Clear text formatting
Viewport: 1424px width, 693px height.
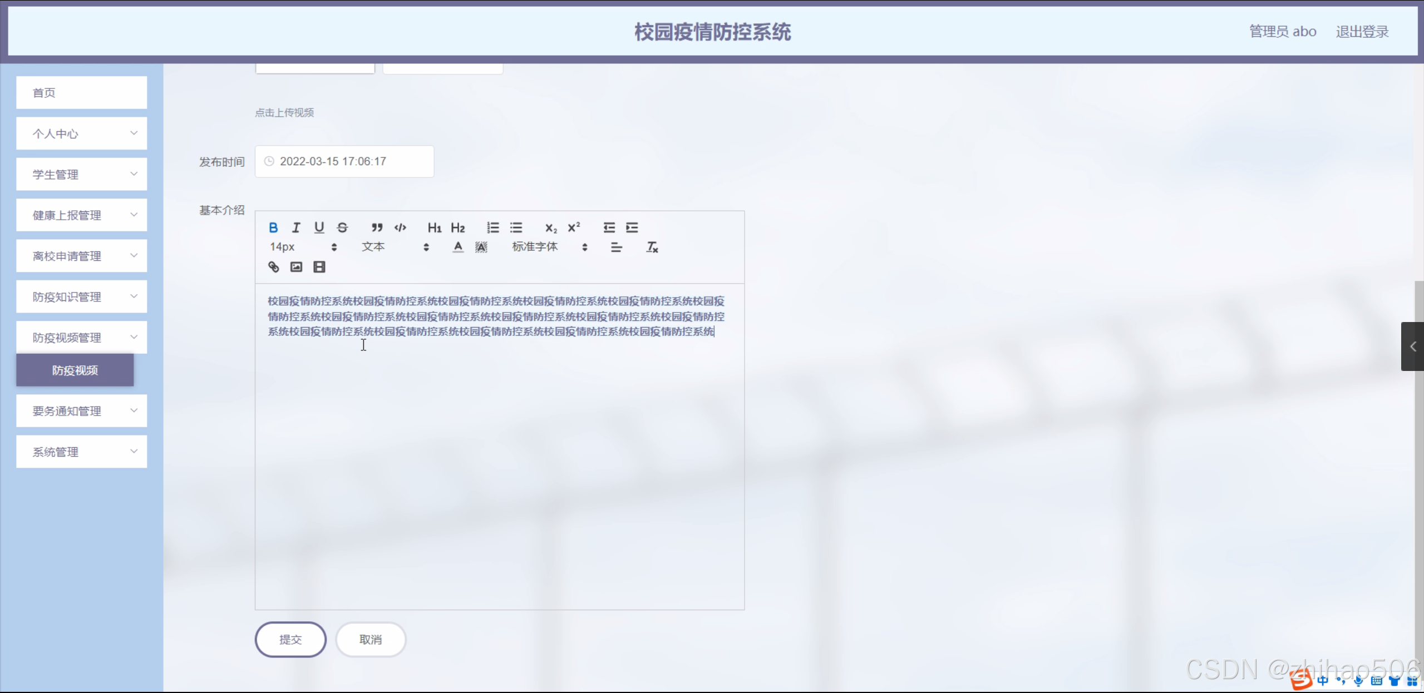(652, 247)
